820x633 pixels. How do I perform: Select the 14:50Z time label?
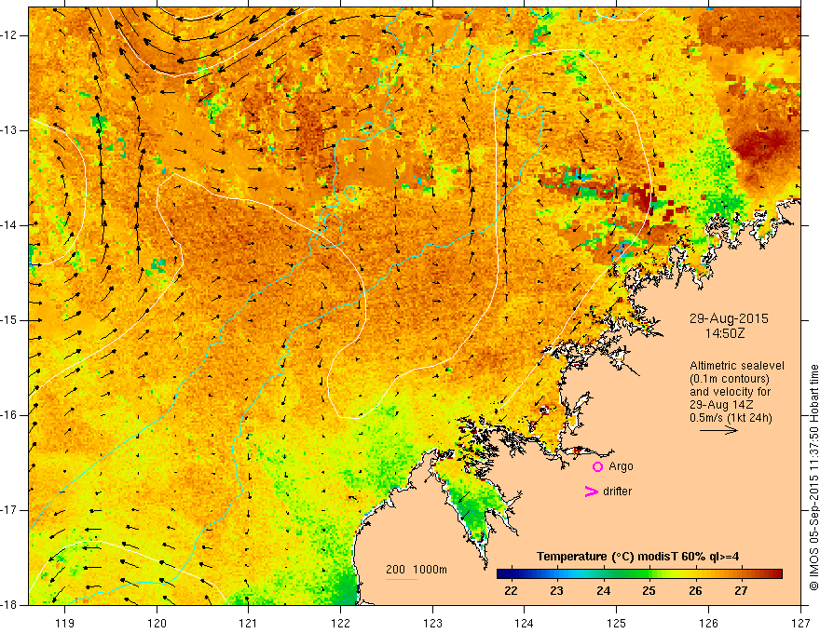point(724,333)
